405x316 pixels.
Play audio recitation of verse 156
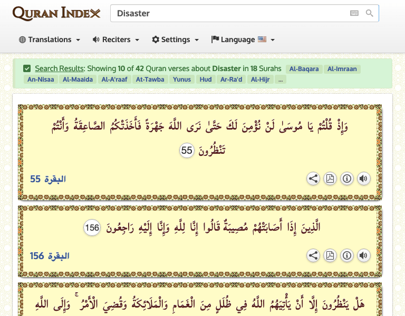click(x=364, y=255)
